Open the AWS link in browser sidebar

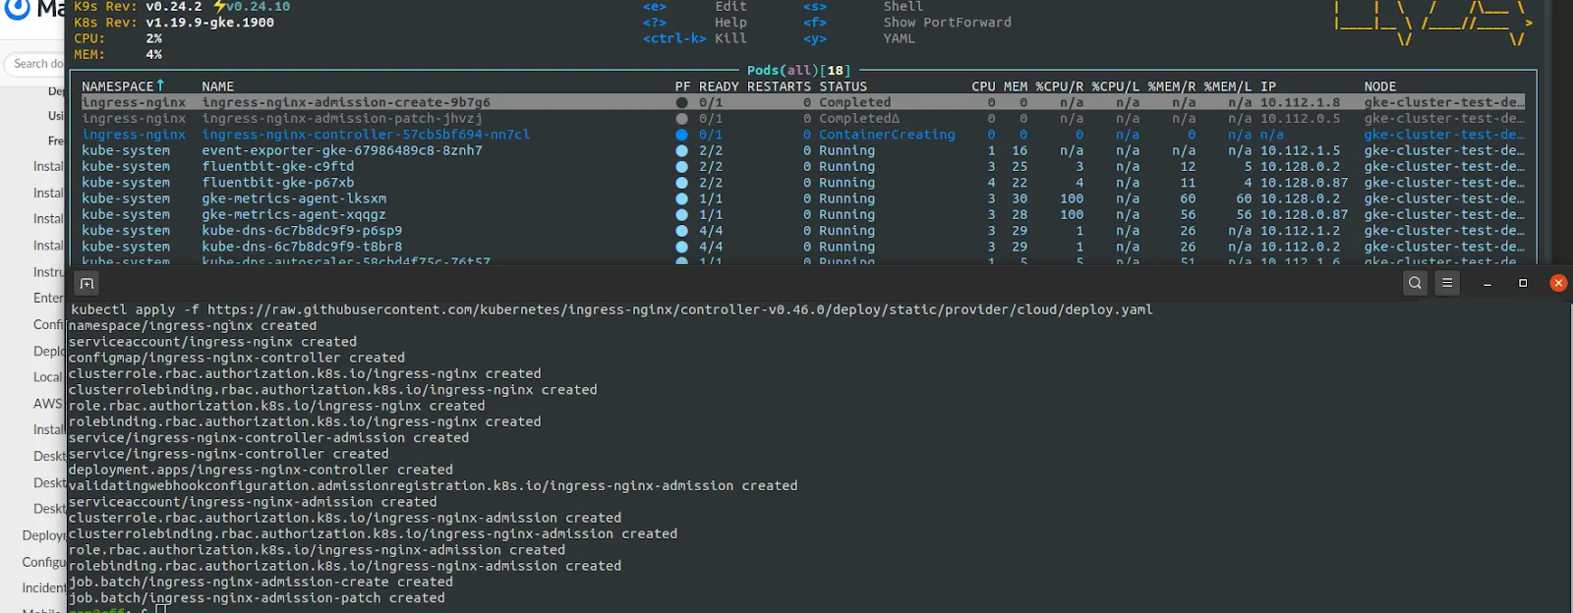tap(48, 404)
